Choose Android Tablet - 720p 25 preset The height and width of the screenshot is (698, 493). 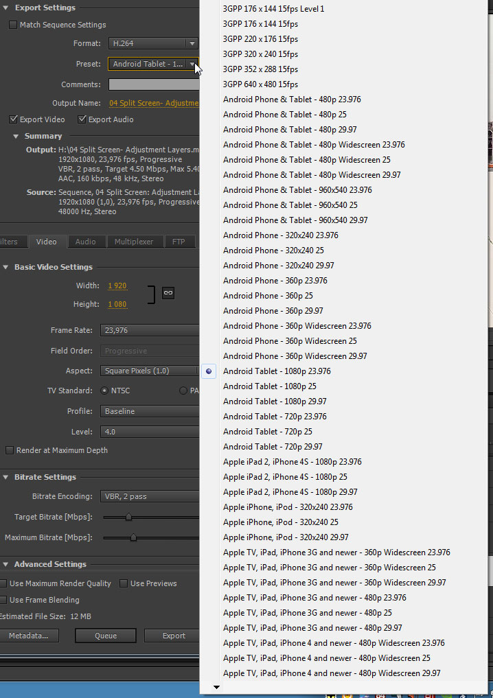[268, 432]
